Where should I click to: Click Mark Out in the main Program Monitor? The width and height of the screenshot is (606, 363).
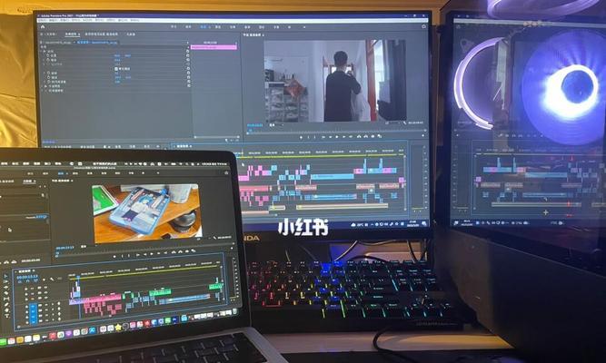point(315,137)
